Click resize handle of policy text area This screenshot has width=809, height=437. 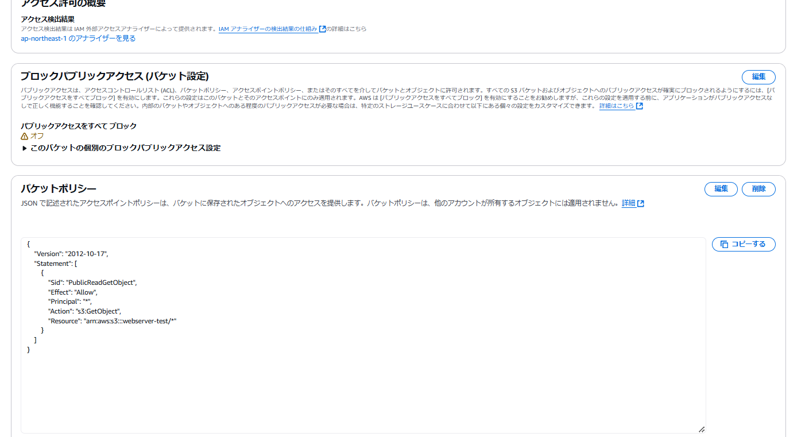coord(702,429)
